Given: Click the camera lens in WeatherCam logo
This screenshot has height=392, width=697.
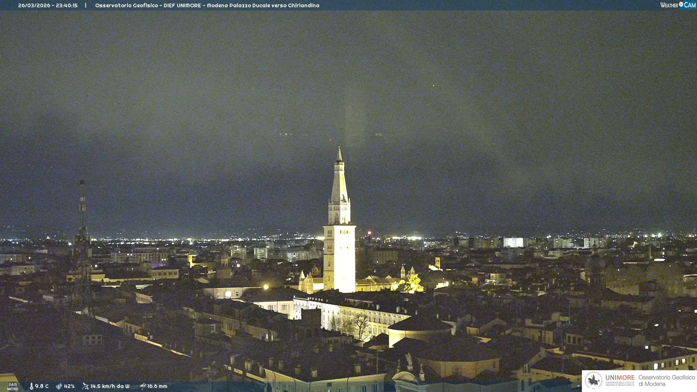Looking at the screenshot, I should click(x=681, y=4).
